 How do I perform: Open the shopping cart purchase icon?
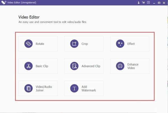143,3
